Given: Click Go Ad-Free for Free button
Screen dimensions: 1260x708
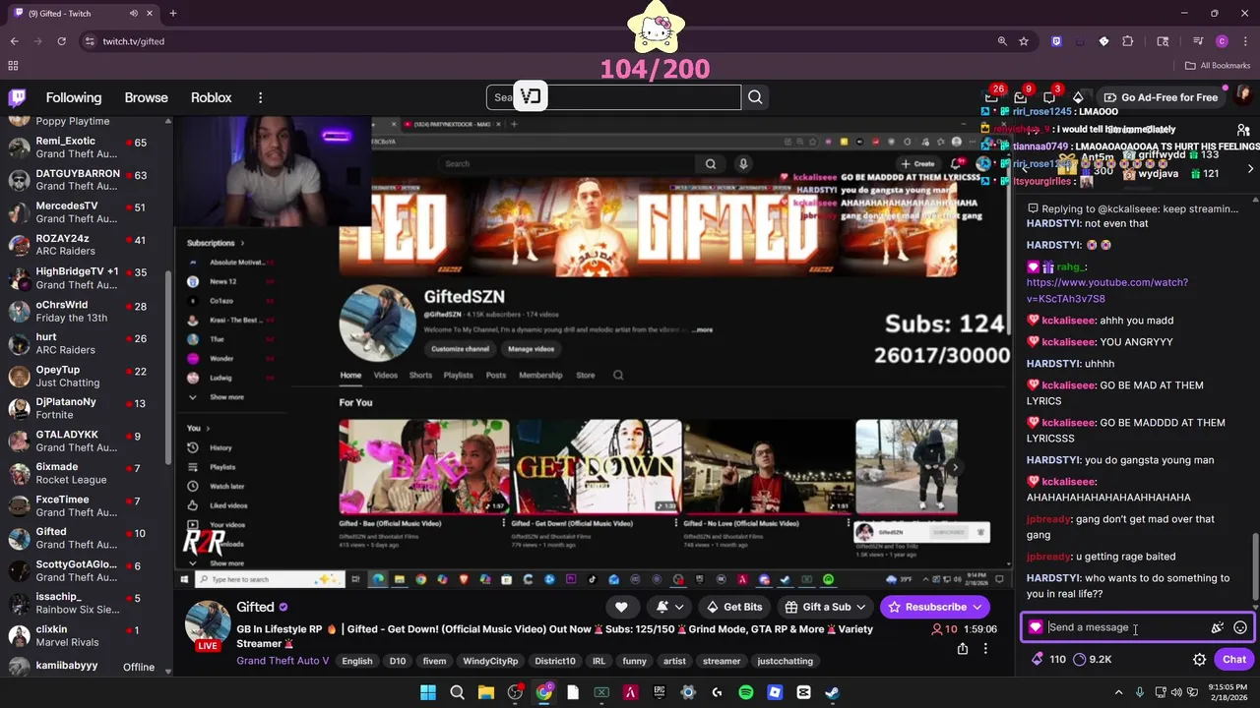Looking at the screenshot, I should pyautogui.click(x=1161, y=97).
